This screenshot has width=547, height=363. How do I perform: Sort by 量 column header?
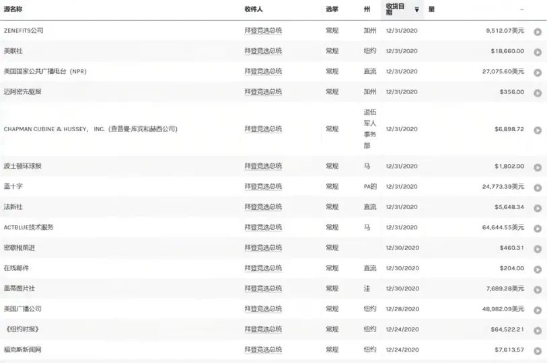pos(431,9)
